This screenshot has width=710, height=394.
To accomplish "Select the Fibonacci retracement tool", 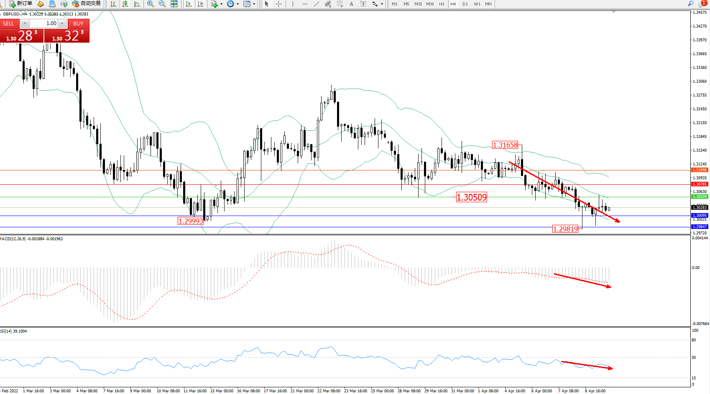I will click(x=340, y=4).
